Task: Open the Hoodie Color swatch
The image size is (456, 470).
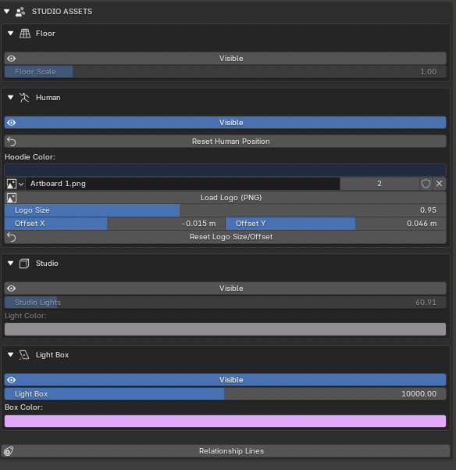Action: [x=226, y=170]
